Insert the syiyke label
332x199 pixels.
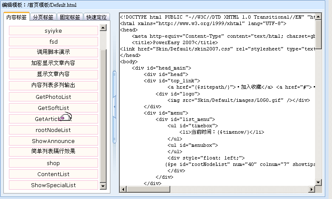(x=53, y=31)
